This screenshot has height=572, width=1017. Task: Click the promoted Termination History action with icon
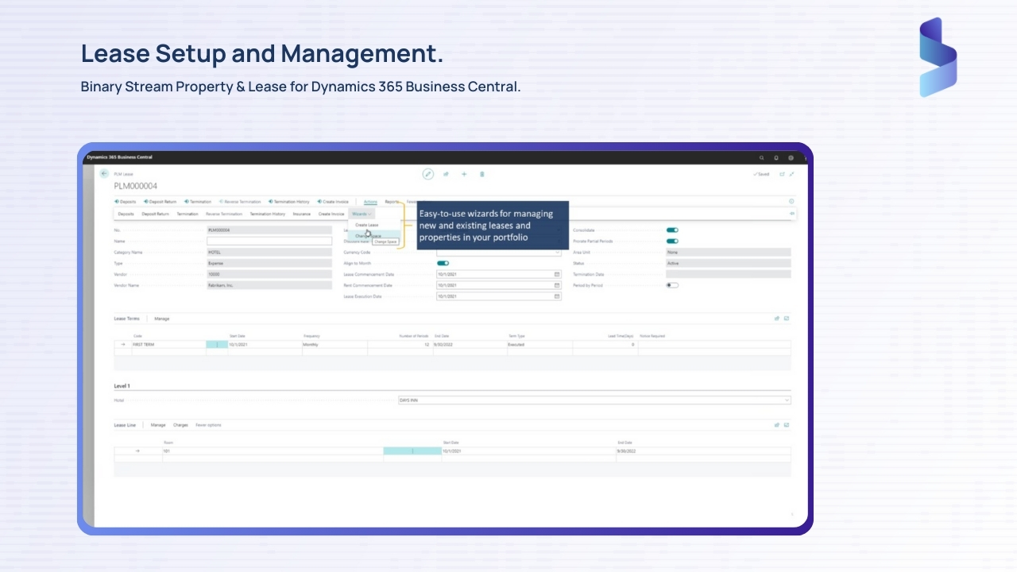(x=289, y=202)
